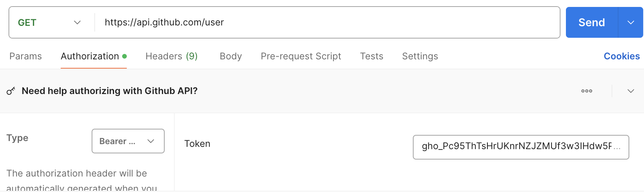644x195 pixels.
Task: Switch to the Params tab
Action: (26, 56)
